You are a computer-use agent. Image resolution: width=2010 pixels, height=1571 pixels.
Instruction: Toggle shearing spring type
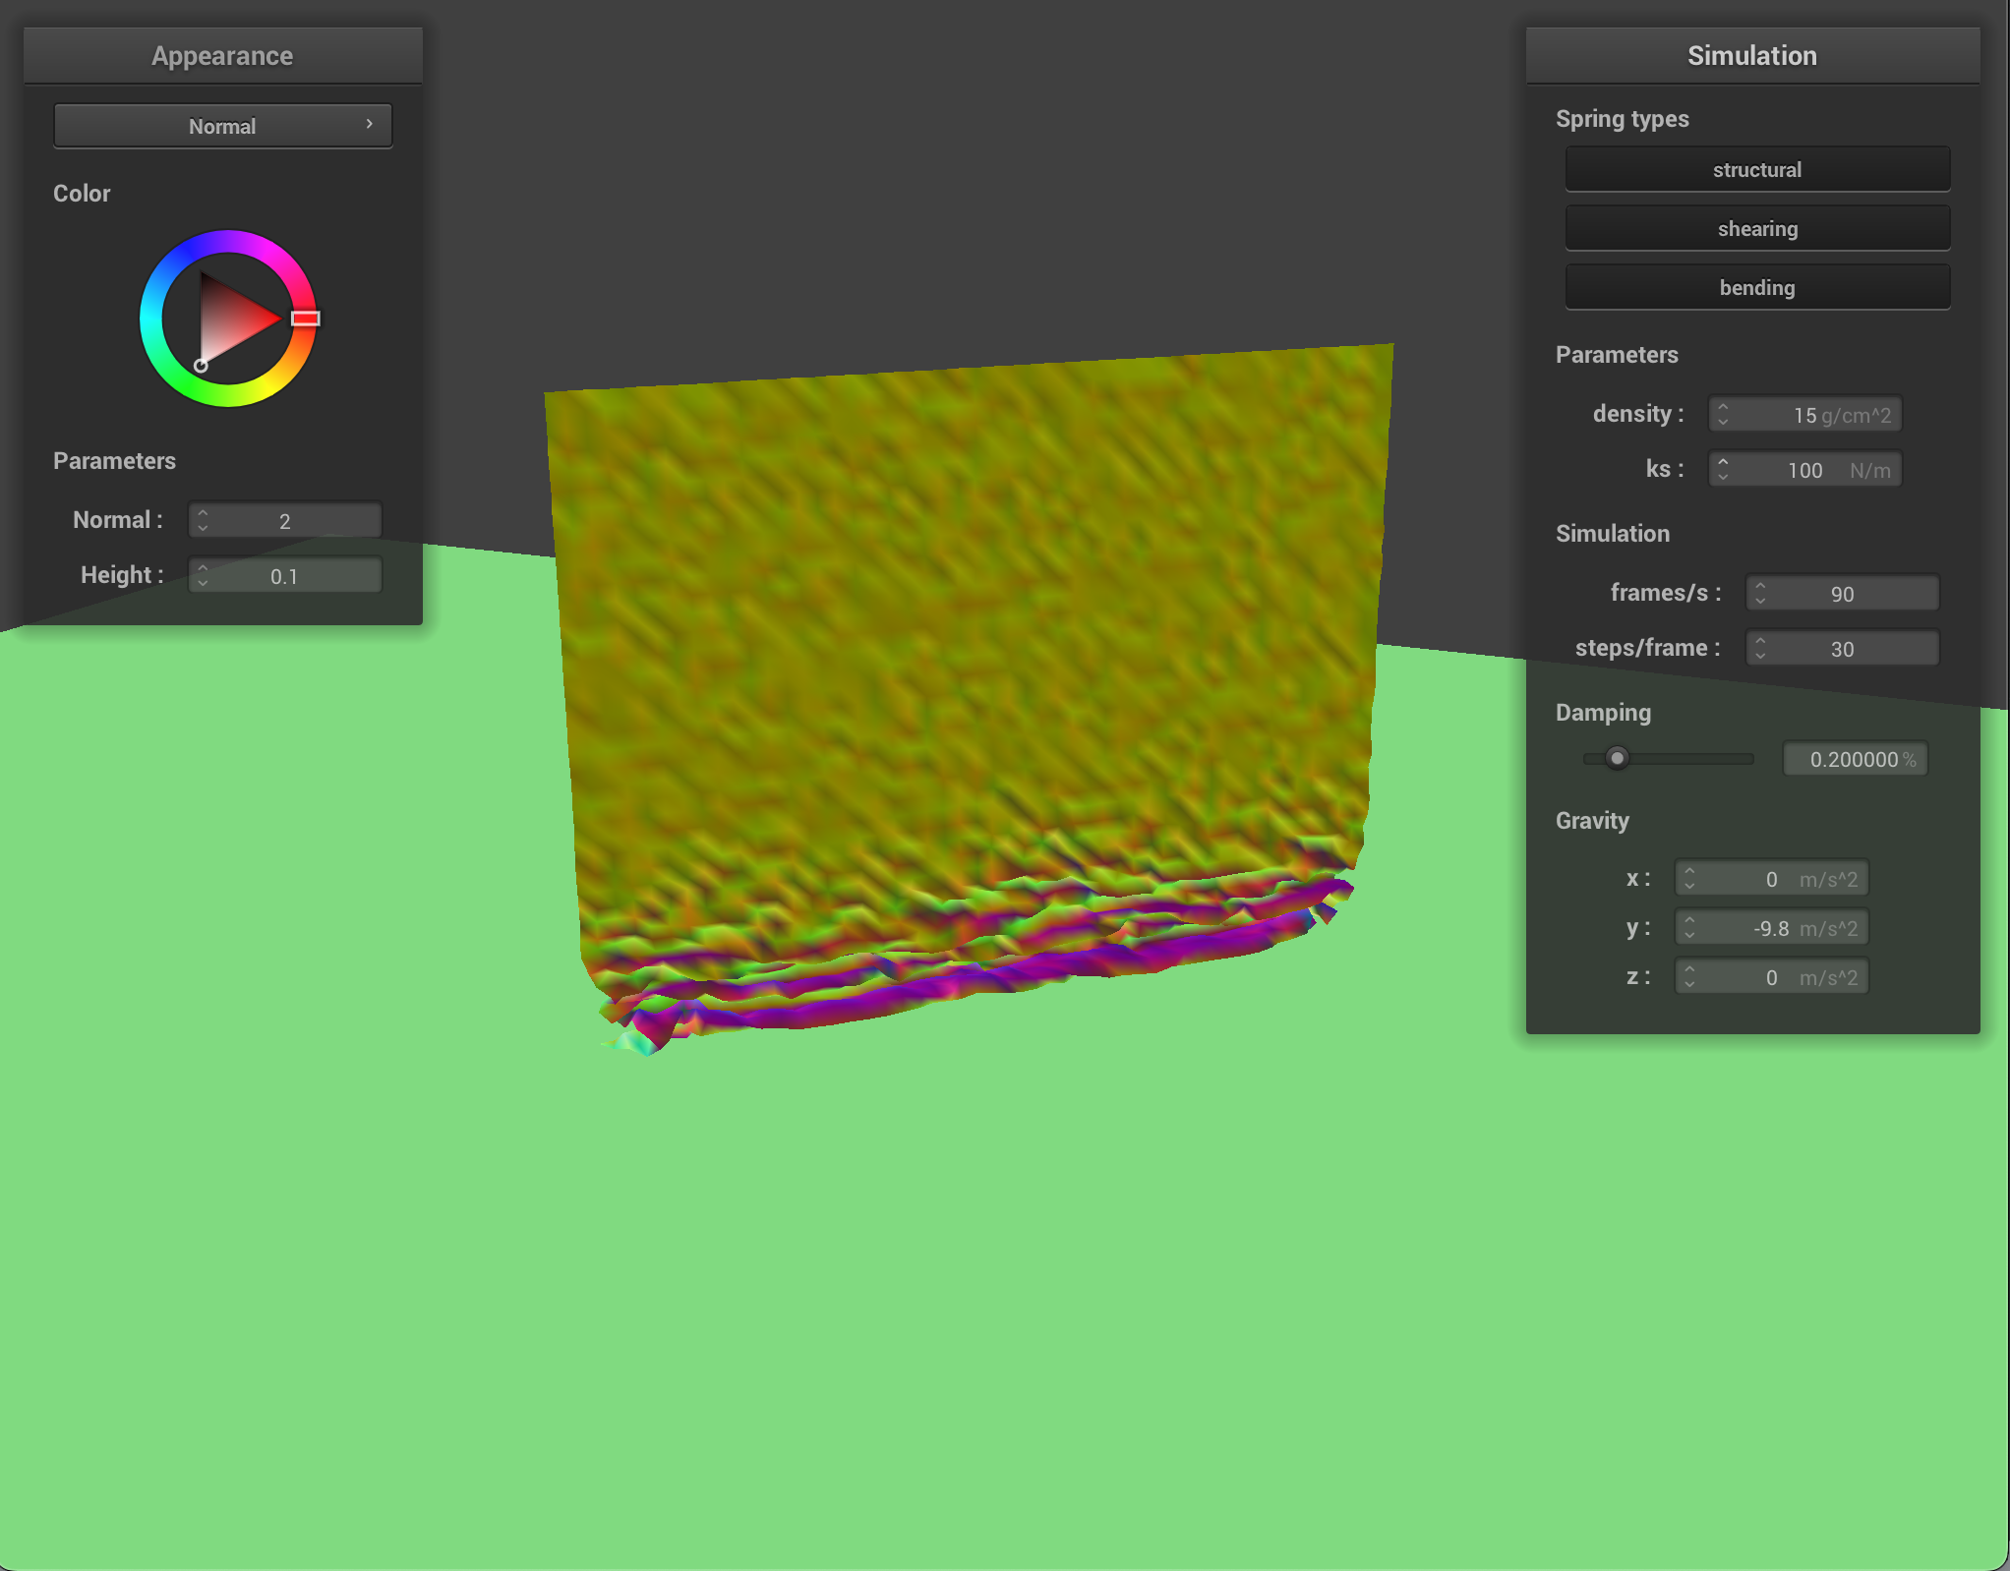(1757, 228)
